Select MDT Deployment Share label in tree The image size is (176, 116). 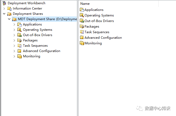[x=47, y=19]
